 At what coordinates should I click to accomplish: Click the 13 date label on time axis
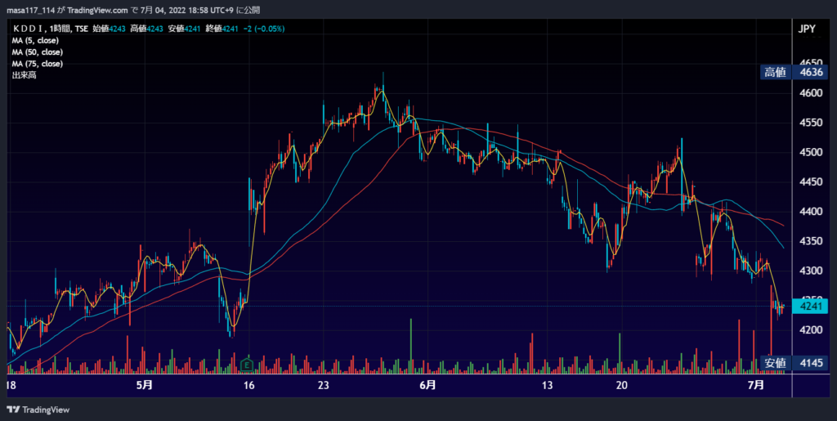[545, 385]
